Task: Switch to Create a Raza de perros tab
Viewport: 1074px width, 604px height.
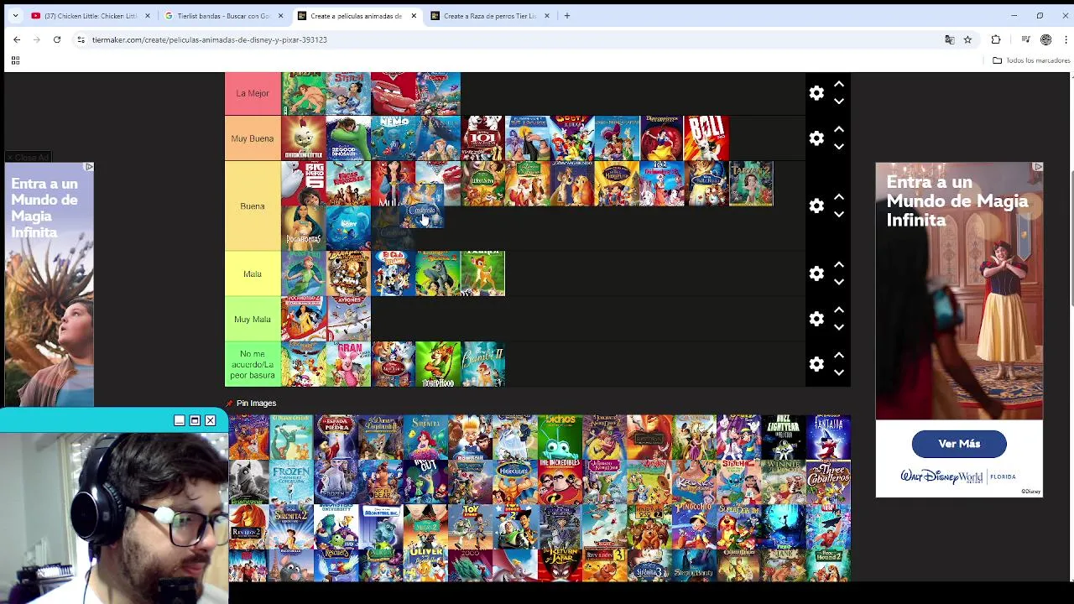Action: click(x=489, y=15)
